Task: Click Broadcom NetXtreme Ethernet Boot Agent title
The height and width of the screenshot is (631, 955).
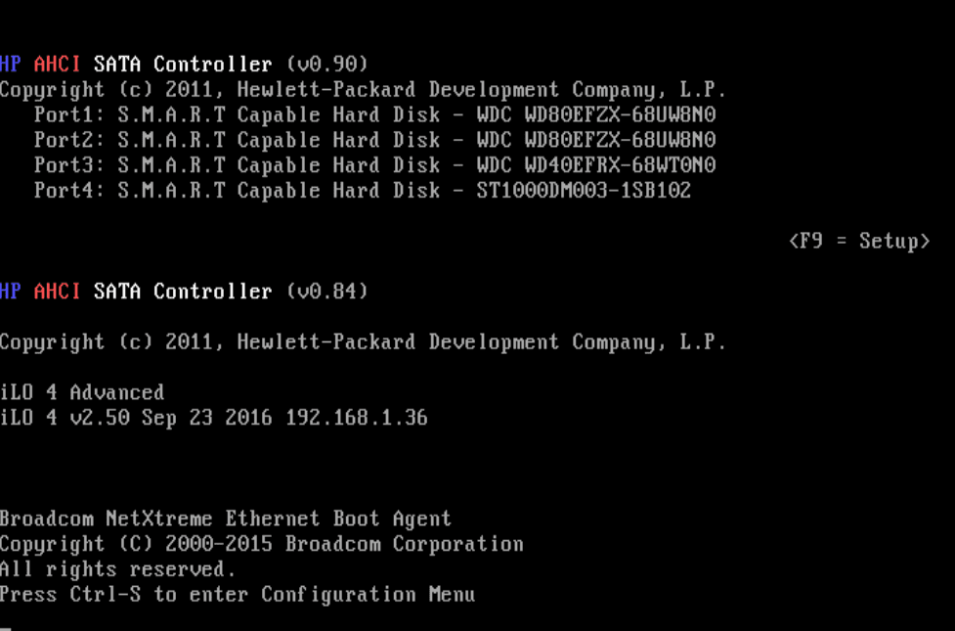Action: pyautogui.click(x=226, y=518)
